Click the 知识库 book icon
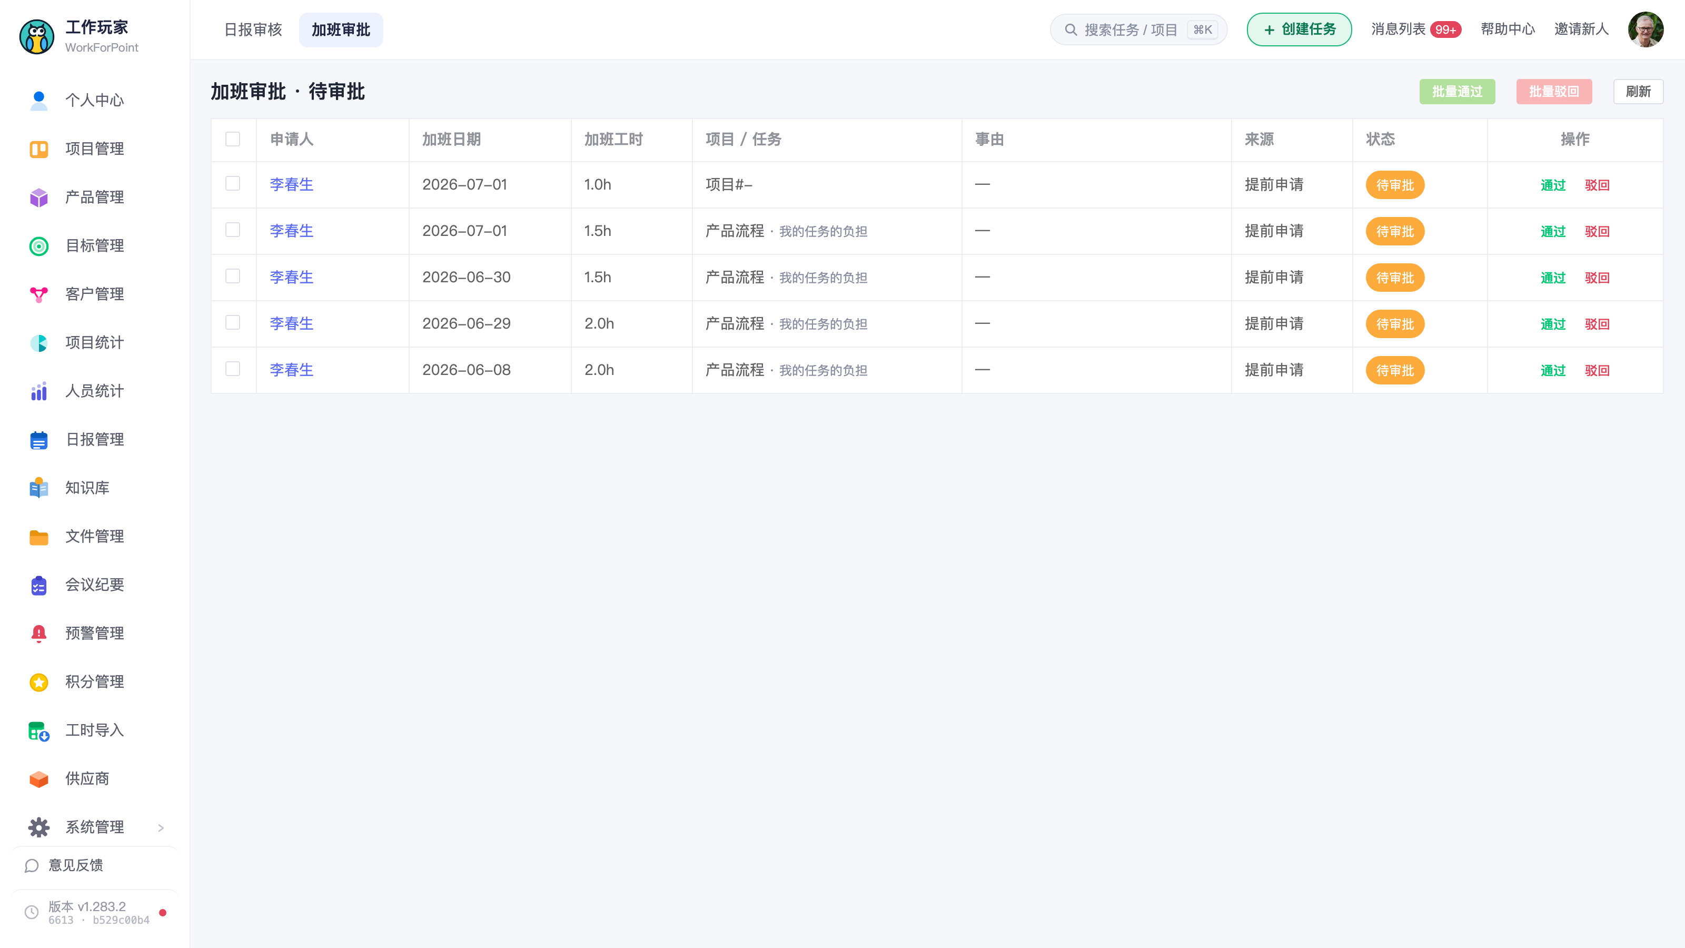 coord(38,488)
